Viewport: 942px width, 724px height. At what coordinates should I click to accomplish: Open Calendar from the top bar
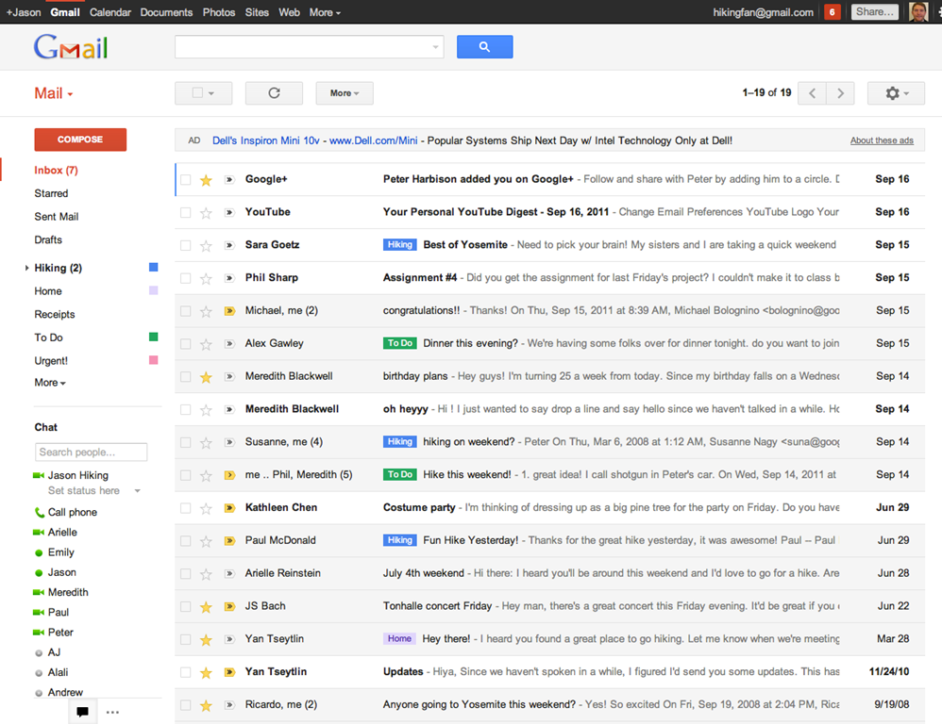(x=110, y=12)
